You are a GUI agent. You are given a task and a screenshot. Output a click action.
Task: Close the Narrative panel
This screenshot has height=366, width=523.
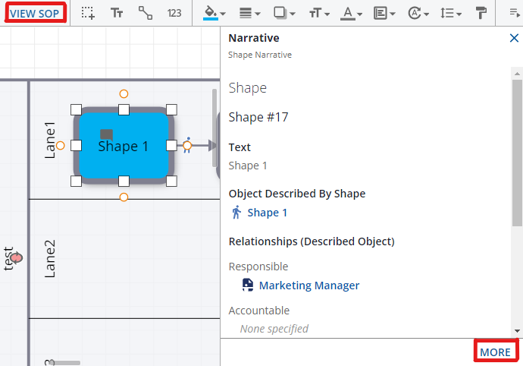point(514,38)
